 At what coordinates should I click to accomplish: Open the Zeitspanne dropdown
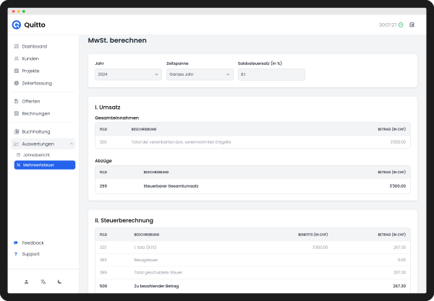point(199,74)
